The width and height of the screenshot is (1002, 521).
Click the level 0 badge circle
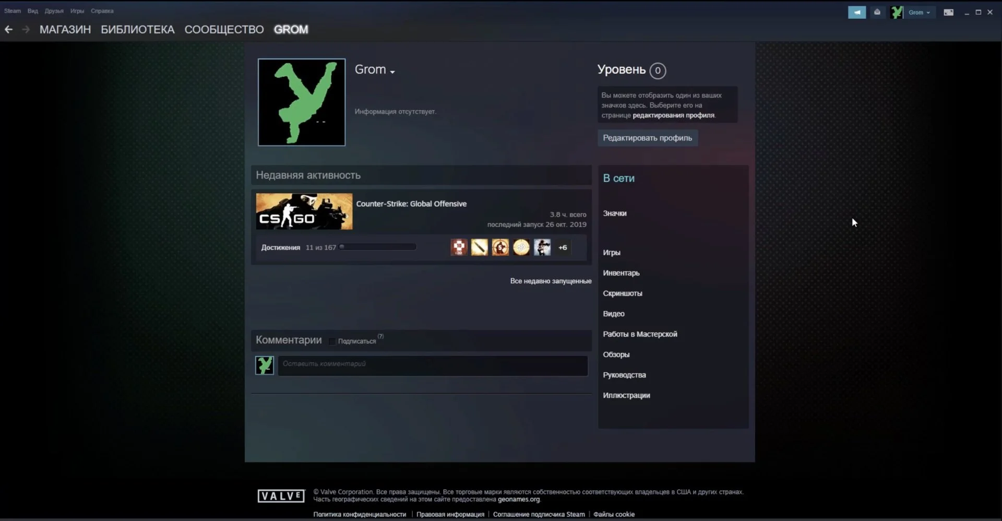(658, 70)
